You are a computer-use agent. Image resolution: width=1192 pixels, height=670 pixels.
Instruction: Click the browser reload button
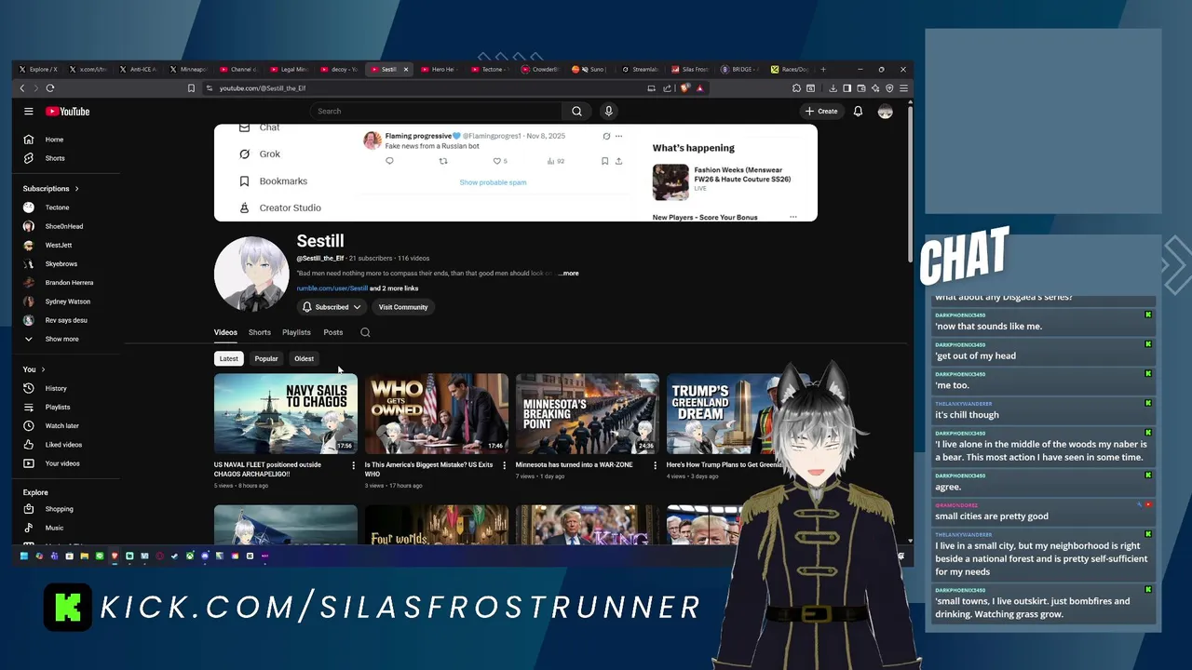pos(50,88)
